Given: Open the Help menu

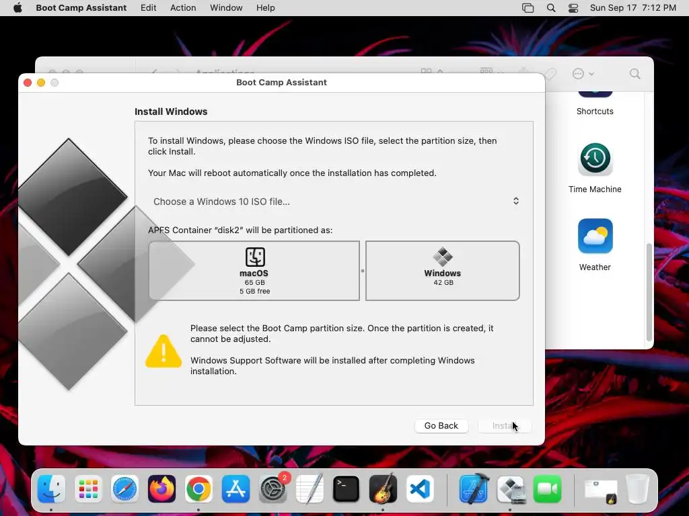Looking at the screenshot, I should pyautogui.click(x=265, y=7).
